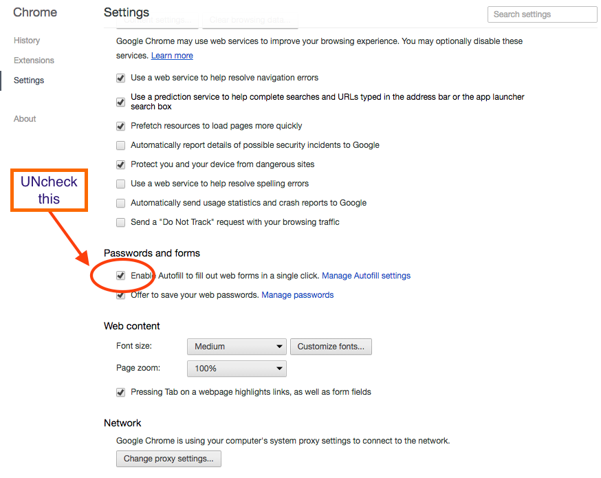Enable the Do Not Track request checkbox
601x478 pixels.
[121, 222]
